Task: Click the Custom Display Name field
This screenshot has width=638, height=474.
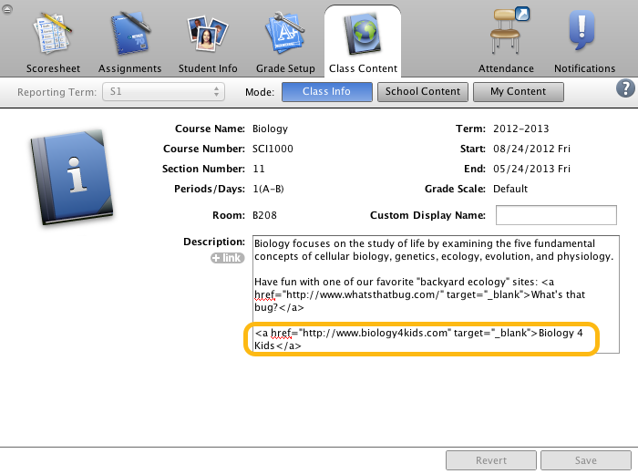Action: click(556, 215)
